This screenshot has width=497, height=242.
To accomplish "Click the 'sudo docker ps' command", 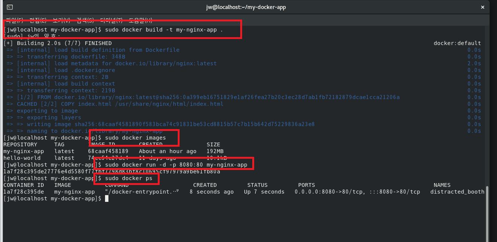I will point(129,178).
